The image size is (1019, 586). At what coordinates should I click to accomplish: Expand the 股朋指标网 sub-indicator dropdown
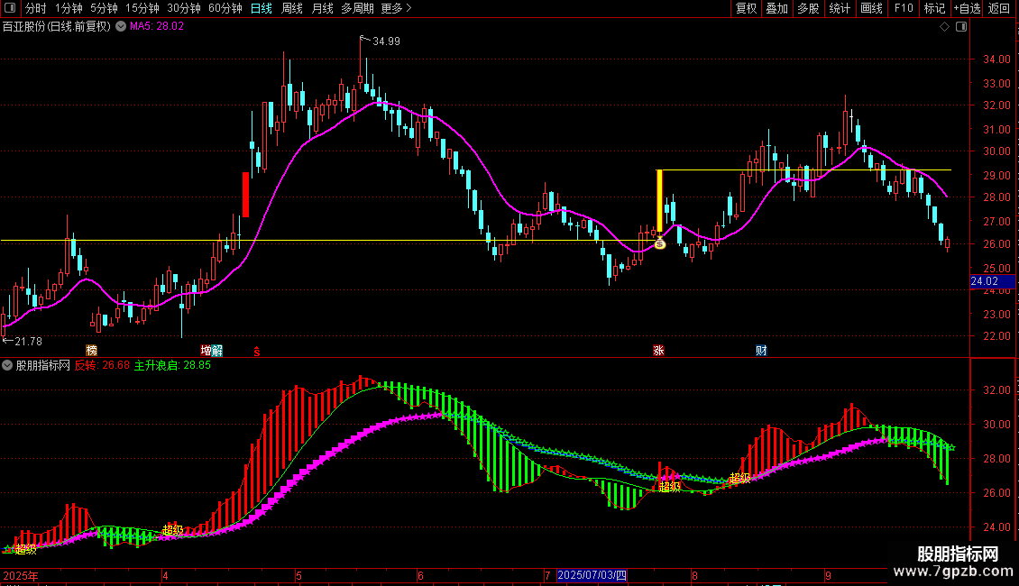pyautogui.click(x=8, y=366)
